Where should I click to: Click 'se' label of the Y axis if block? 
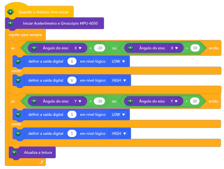(13, 101)
